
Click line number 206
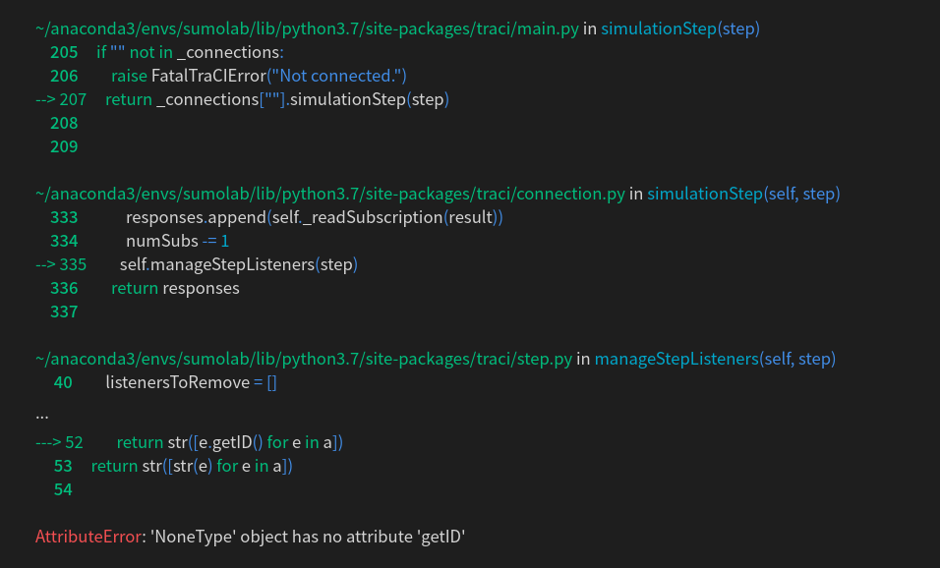[x=64, y=76]
